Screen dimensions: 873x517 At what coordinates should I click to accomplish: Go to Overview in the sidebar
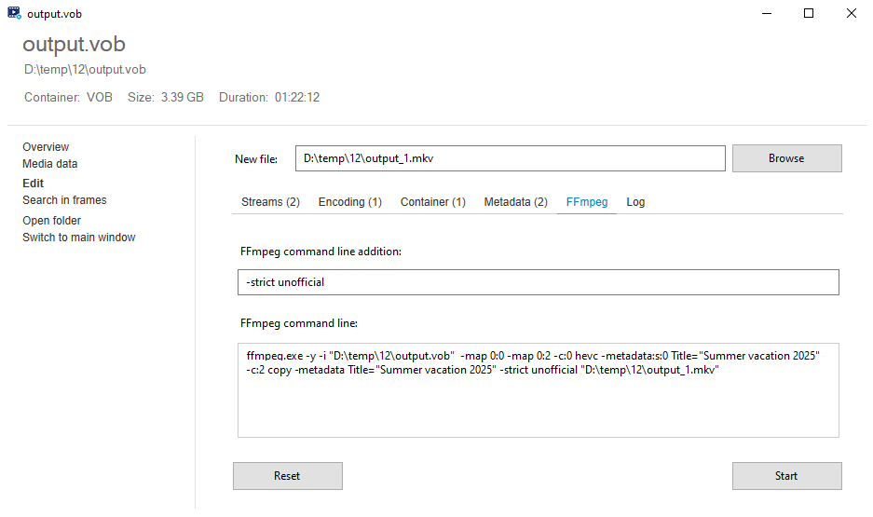(46, 147)
